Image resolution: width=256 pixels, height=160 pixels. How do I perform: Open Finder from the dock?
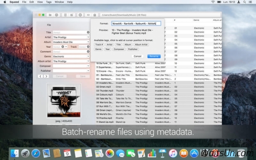[x=15, y=154]
